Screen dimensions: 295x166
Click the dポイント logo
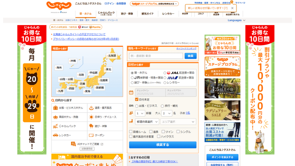pos(83,27)
